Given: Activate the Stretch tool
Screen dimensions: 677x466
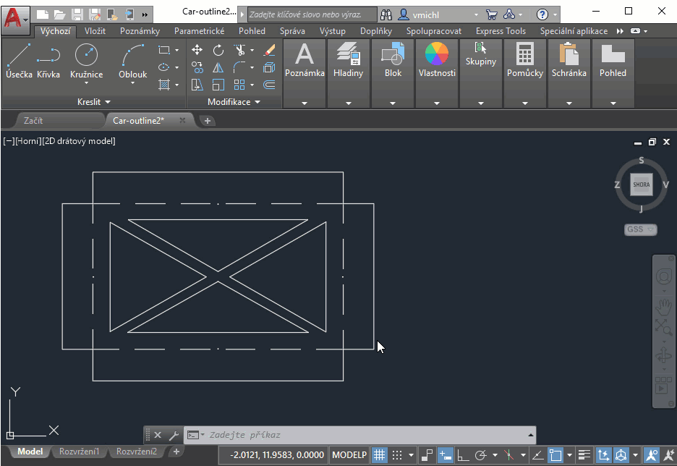Looking at the screenshot, I should [x=197, y=85].
